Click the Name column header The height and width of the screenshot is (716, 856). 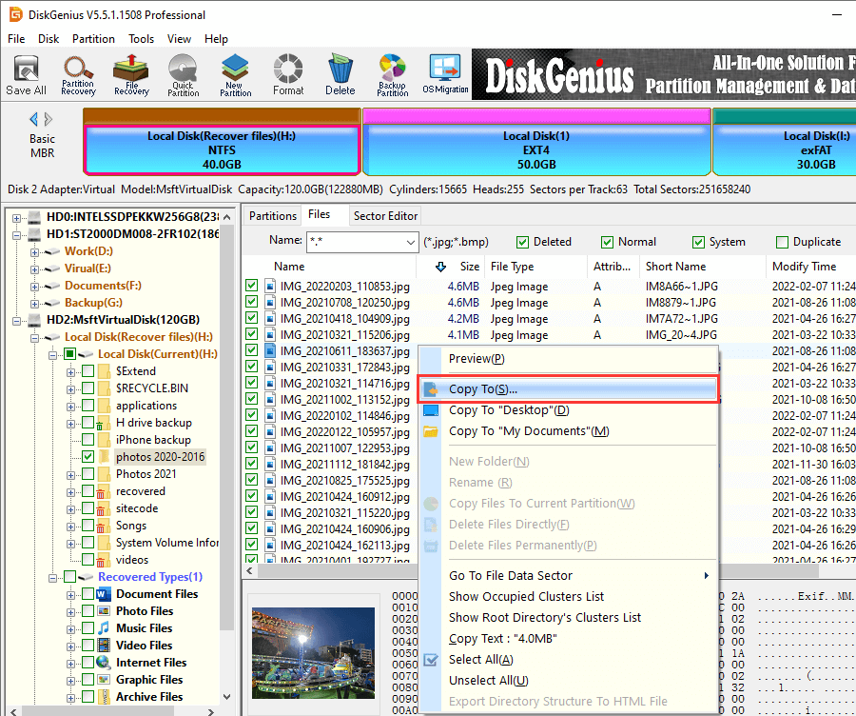(289, 267)
